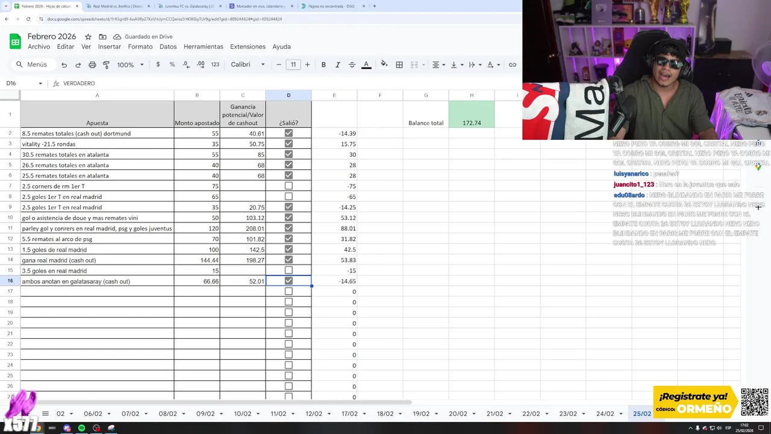
Task: Click the Febrero 2026 document title
Action: pos(52,37)
